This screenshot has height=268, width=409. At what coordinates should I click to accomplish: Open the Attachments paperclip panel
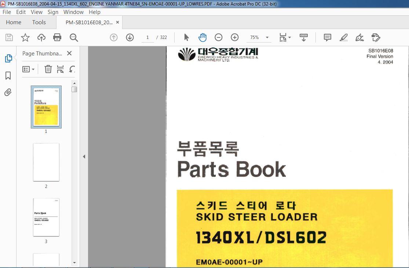pyautogui.click(x=8, y=93)
